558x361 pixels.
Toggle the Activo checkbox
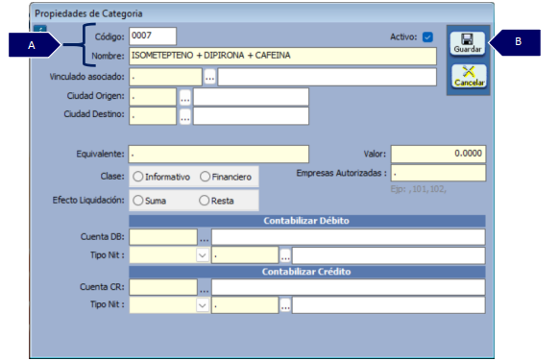(427, 37)
